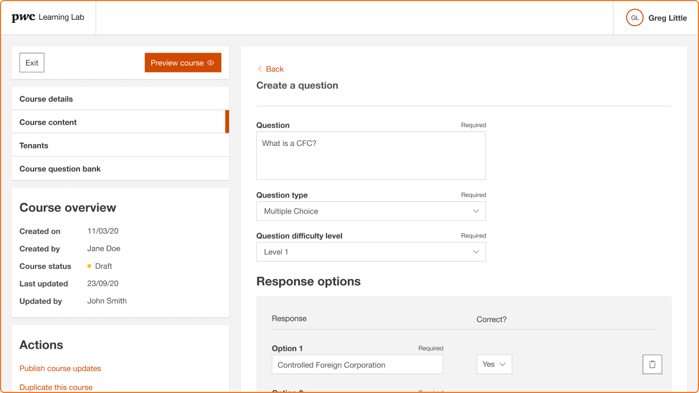
Task: Click the Greg Little username
Action: pyautogui.click(x=668, y=18)
